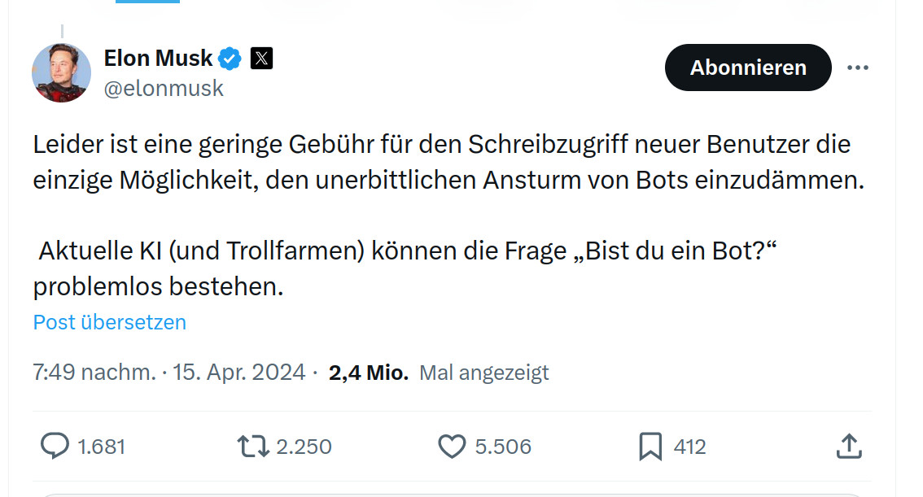Toggle follow state via Abonnieren
This screenshot has width=923, height=497.
point(747,68)
